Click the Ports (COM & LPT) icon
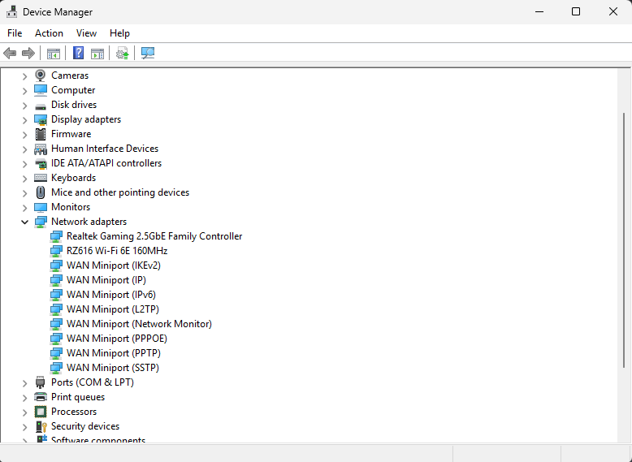The width and height of the screenshot is (632, 462). click(x=41, y=382)
